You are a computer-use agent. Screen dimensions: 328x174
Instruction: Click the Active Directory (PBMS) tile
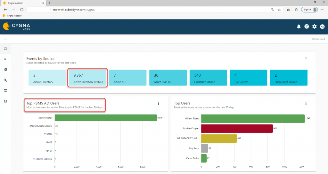click(x=87, y=78)
